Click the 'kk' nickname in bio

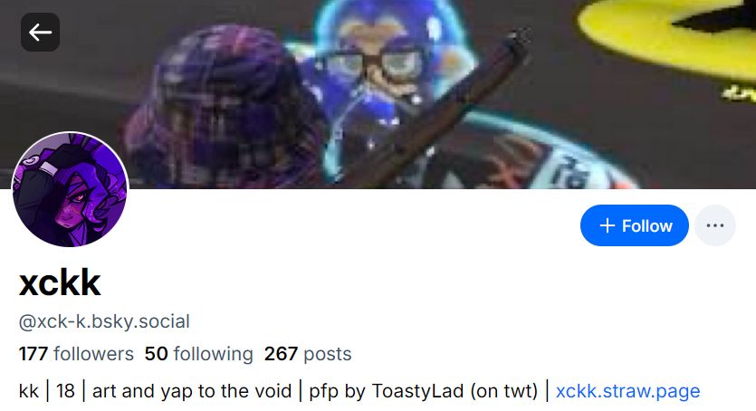28,391
